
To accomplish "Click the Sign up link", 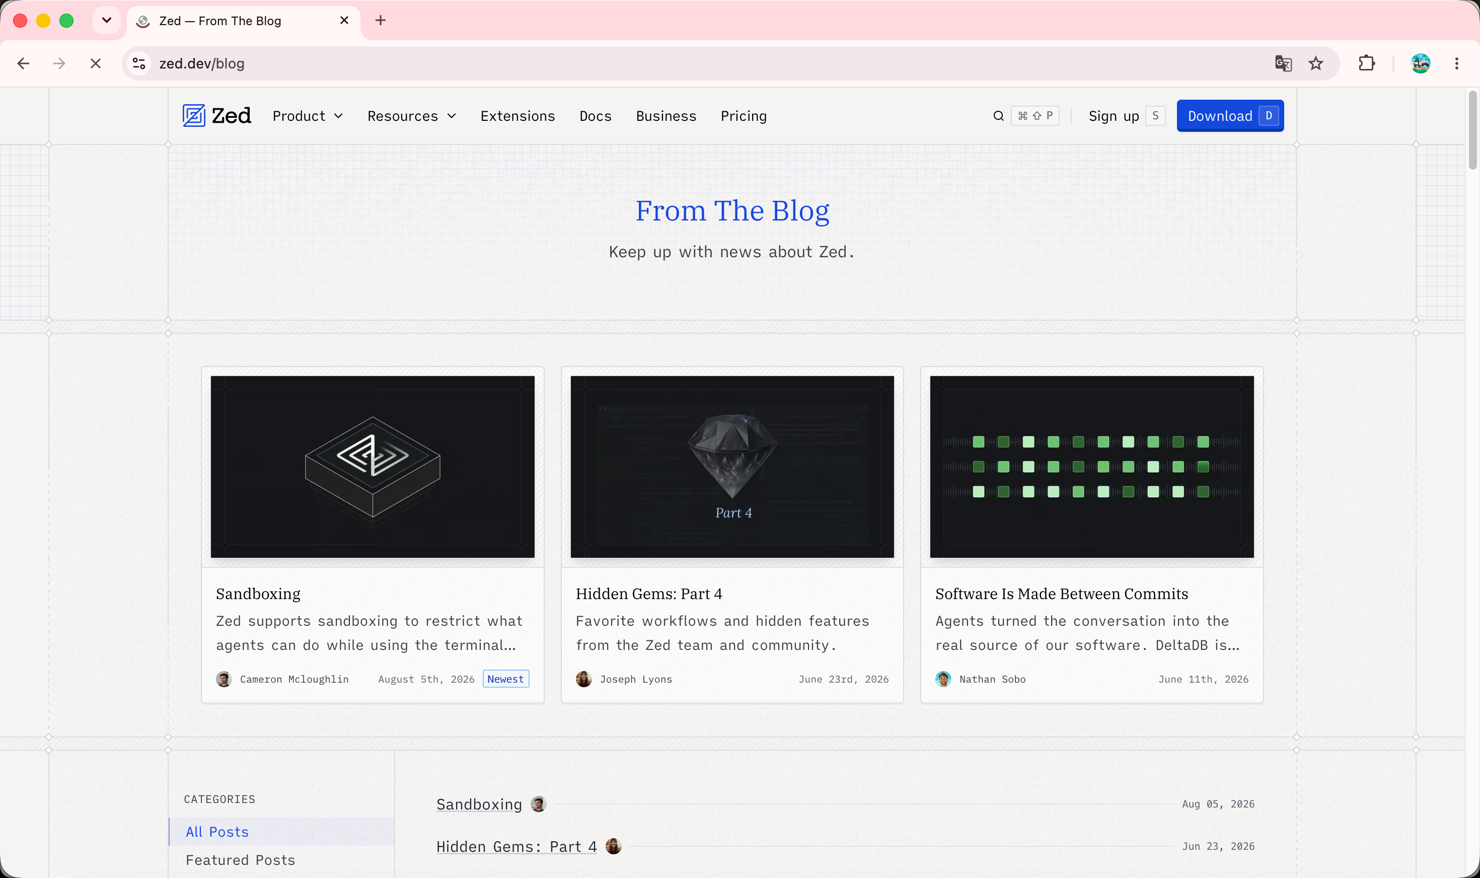I will coord(1127,116).
